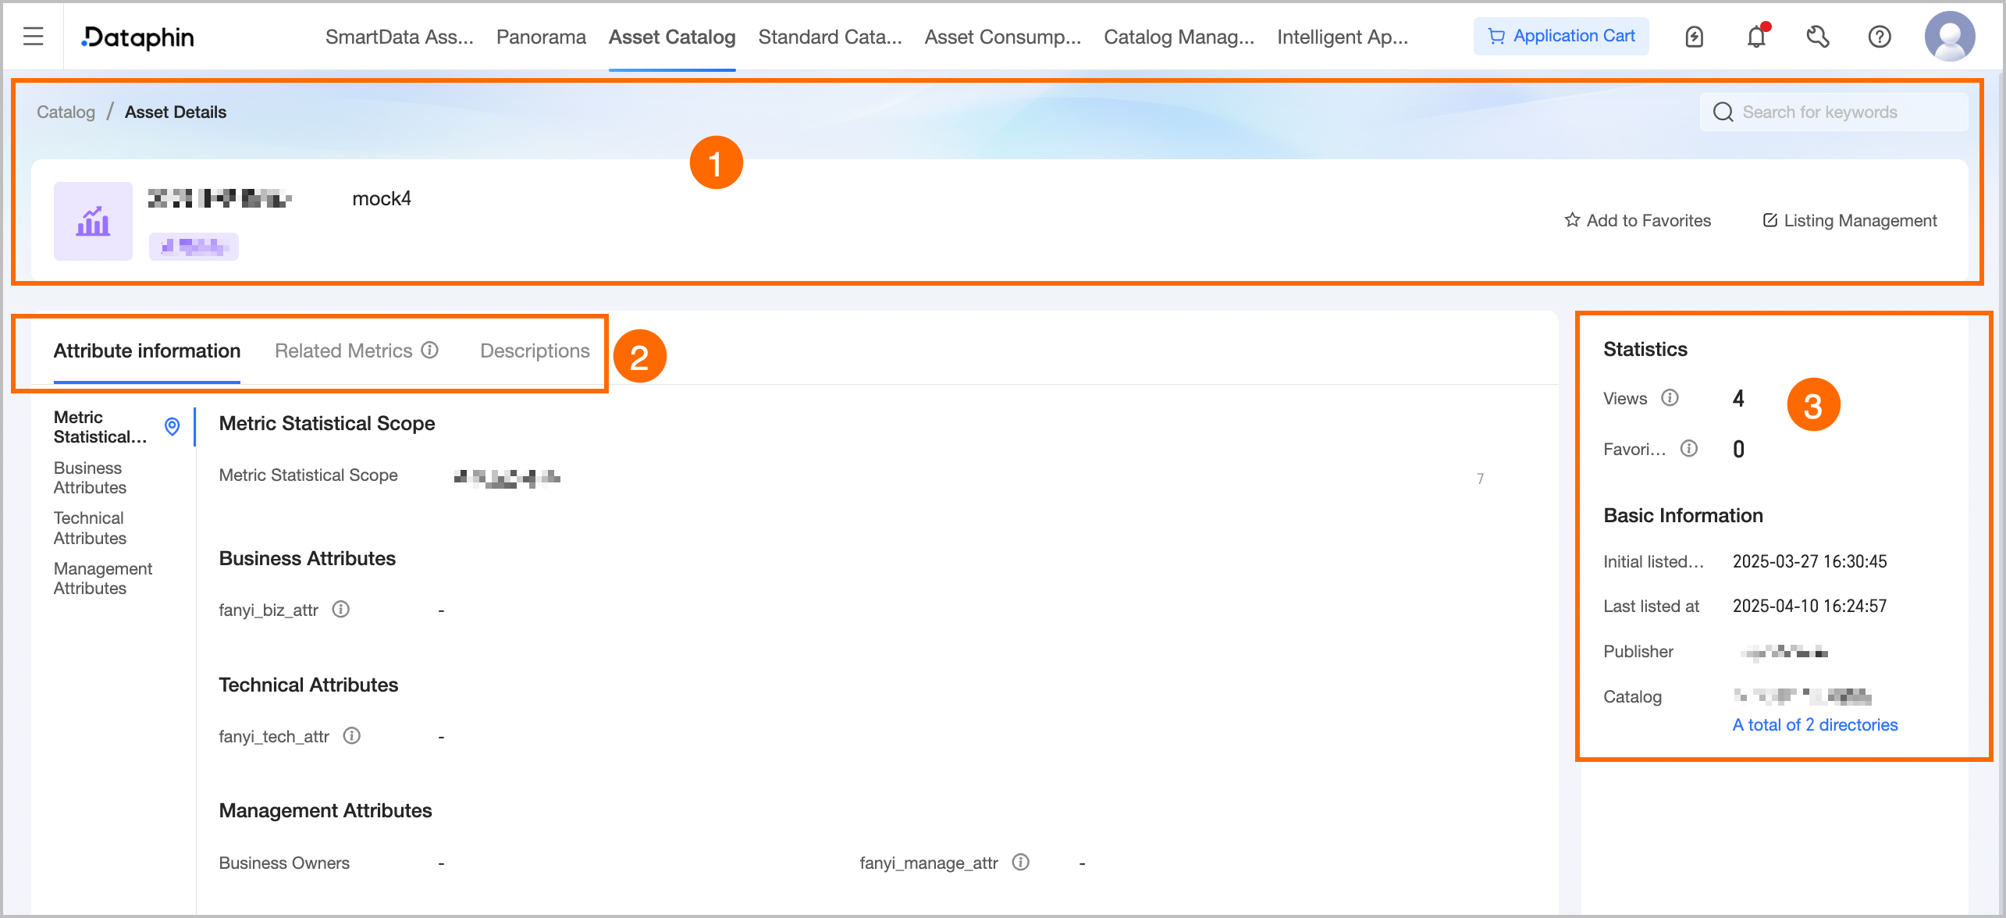Image resolution: width=2006 pixels, height=918 pixels.
Task: Open the wrench tools icon in header
Action: [x=1818, y=36]
